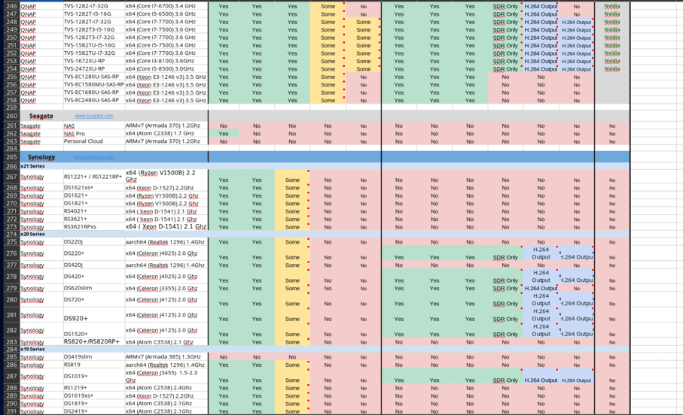Click the x20 Series subheading

click(x=32, y=234)
